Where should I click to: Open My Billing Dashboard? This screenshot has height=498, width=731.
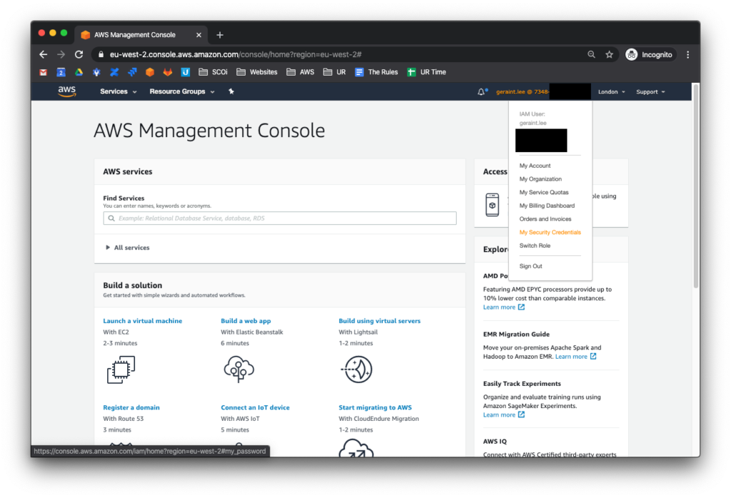[547, 206]
